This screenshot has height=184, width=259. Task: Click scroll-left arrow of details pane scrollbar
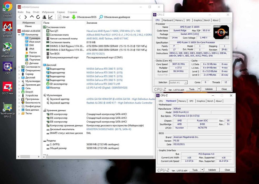point(44,157)
